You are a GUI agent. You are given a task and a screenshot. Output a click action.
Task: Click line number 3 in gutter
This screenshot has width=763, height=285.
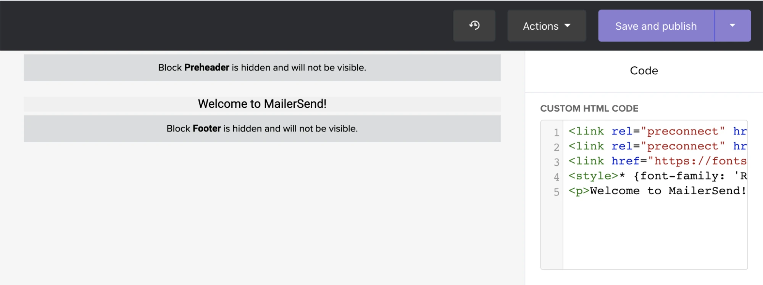[x=556, y=162]
